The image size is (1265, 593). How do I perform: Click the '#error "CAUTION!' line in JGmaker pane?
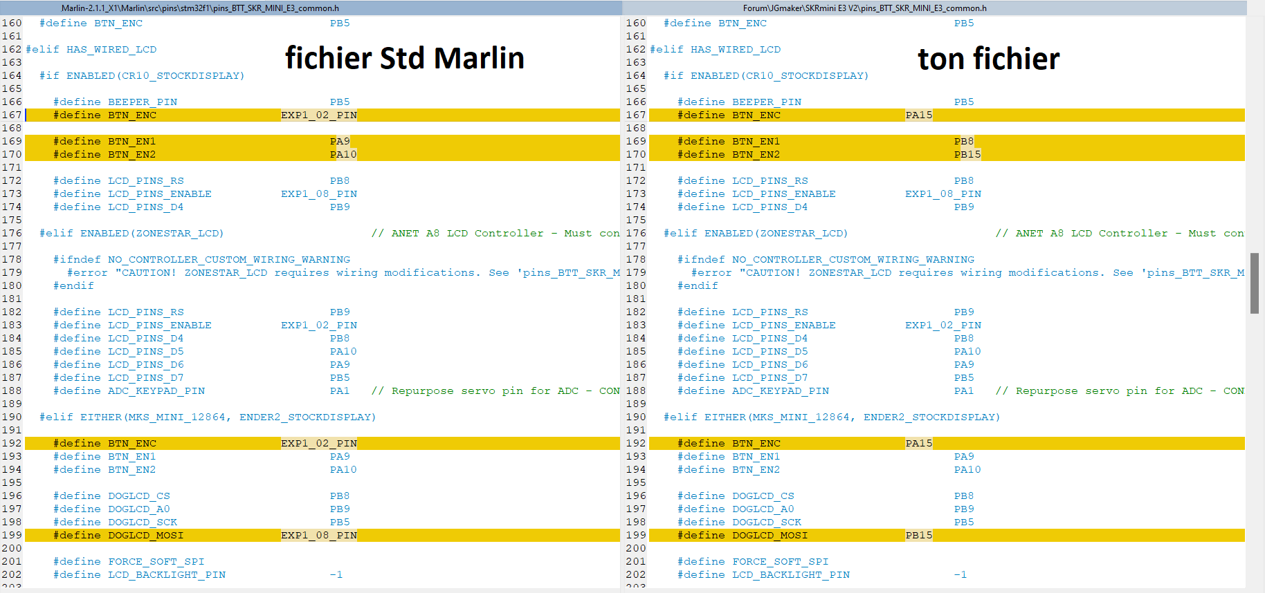pos(967,273)
